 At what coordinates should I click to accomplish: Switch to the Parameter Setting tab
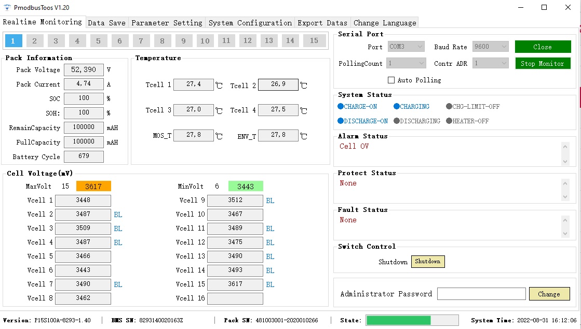[x=167, y=23]
